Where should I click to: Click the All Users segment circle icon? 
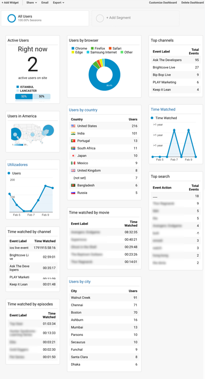[12, 18]
